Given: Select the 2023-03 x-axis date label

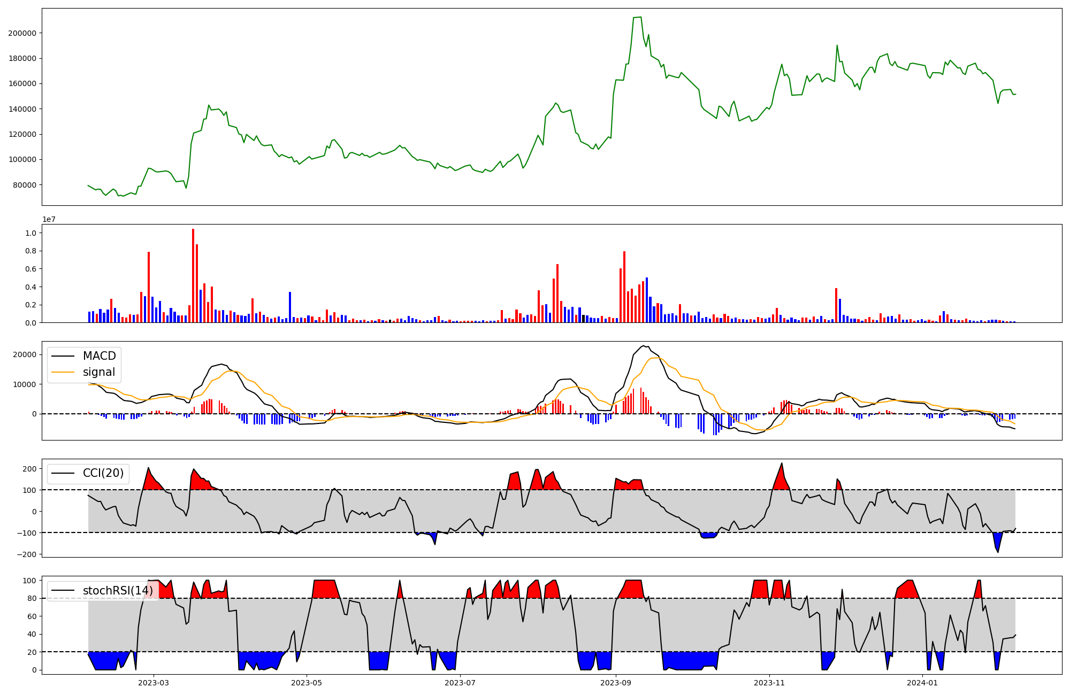Looking at the screenshot, I should pyautogui.click(x=154, y=683).
